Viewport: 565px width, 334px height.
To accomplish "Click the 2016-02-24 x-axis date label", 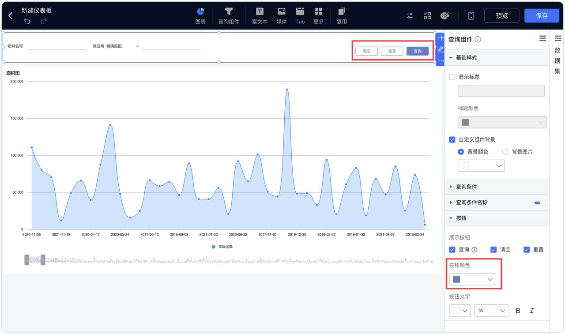I will pyautogui.click(x=415, y=235).
